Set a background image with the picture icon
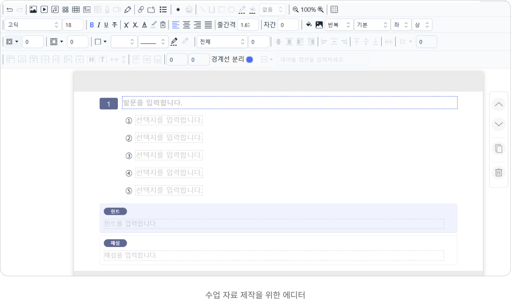 (319, 25)
